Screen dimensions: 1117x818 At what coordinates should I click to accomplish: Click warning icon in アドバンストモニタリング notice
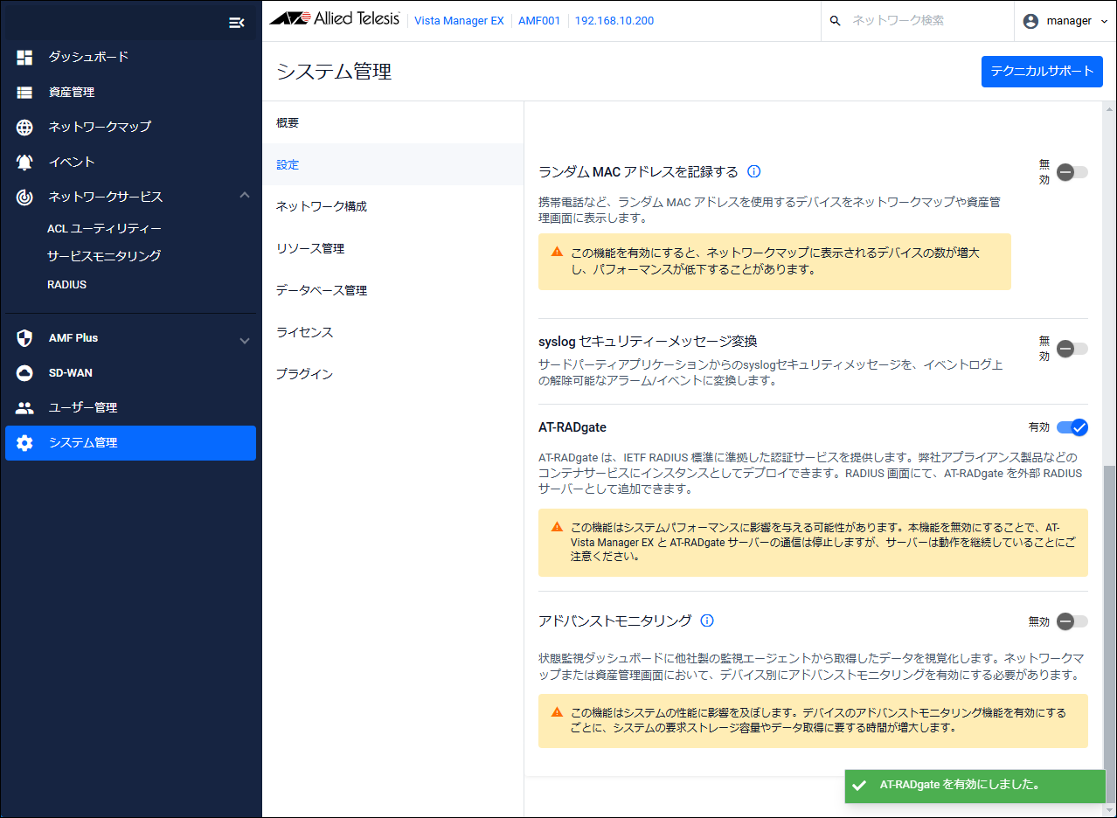(557, 712)
